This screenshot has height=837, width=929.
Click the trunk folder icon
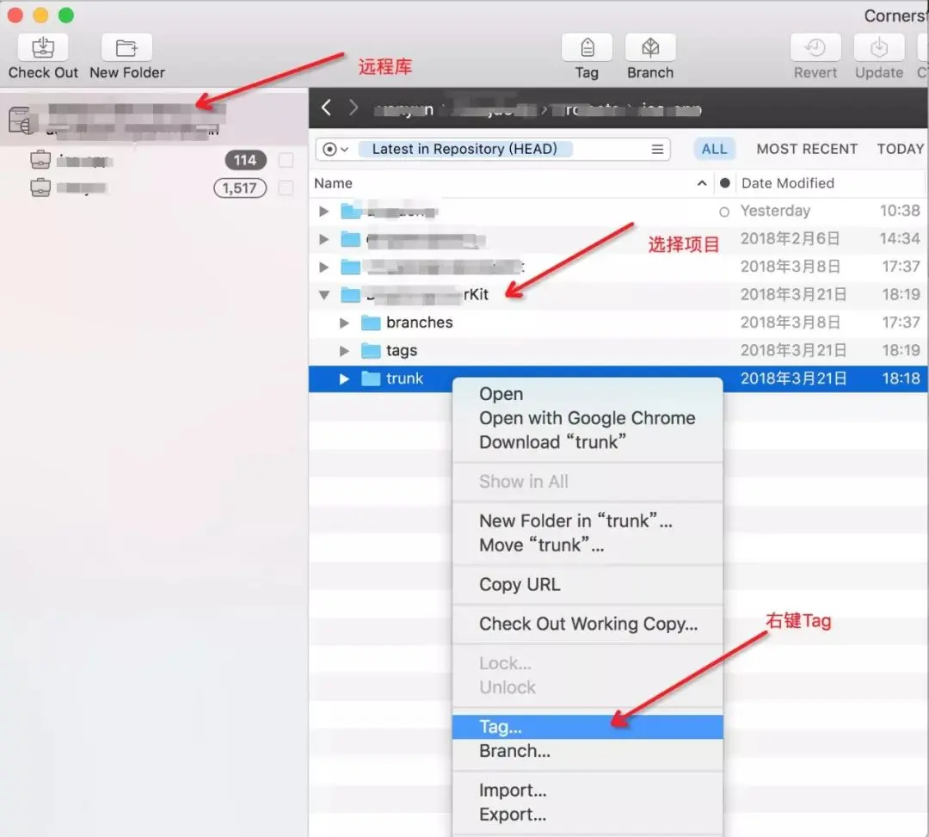pos(371,378)
